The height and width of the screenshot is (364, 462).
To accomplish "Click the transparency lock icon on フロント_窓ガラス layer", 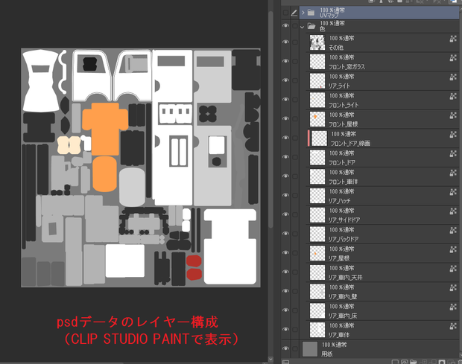I will pyautogui.click(x=453, y=58).
